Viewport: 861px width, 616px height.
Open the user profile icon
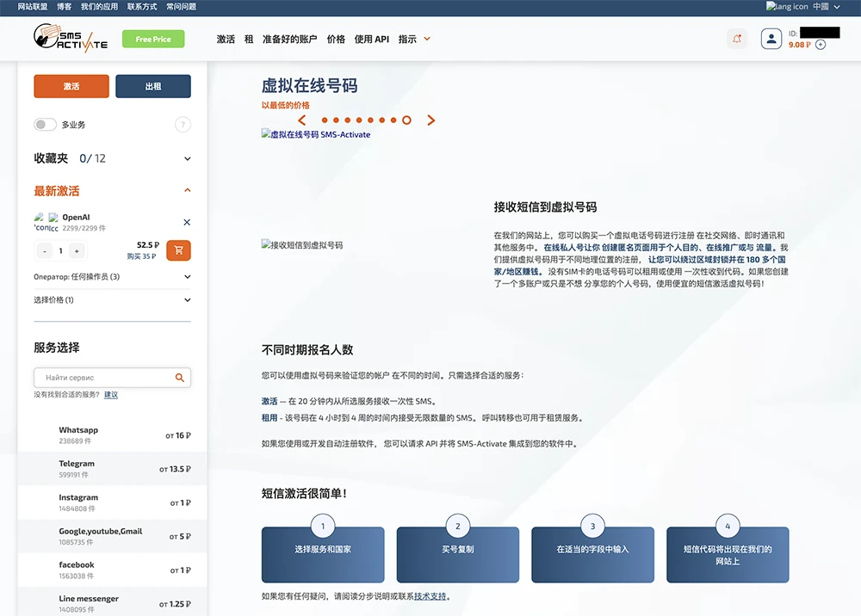(x=771, y=39)
